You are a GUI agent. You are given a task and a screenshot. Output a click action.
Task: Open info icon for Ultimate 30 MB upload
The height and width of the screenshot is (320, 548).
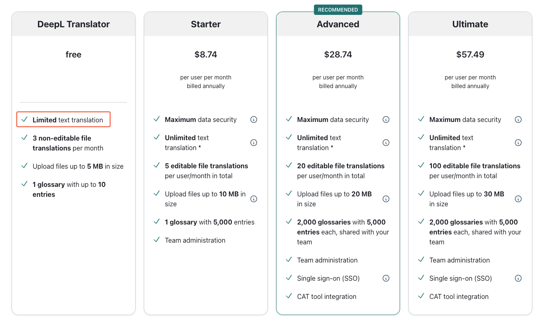click(518, 199)
